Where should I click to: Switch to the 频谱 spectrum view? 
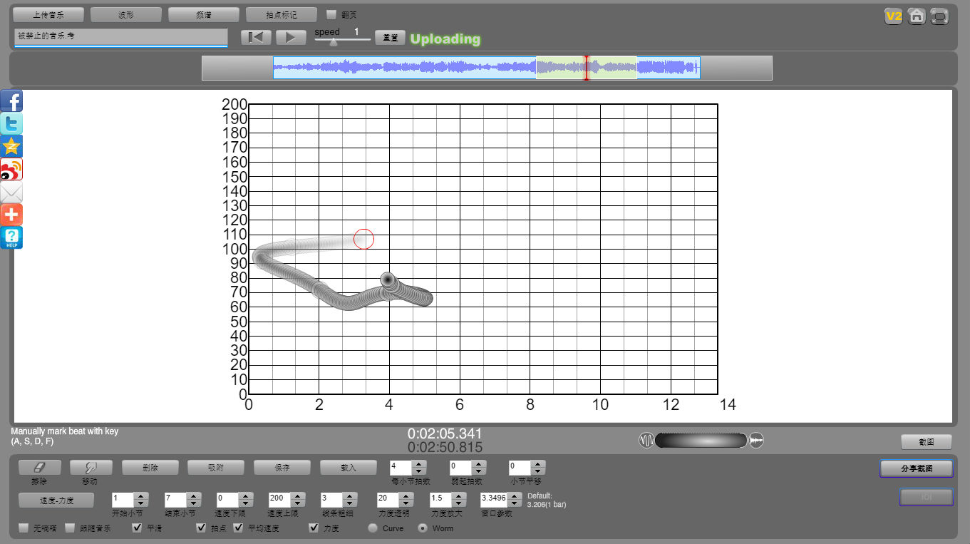[x=203, y=14]
